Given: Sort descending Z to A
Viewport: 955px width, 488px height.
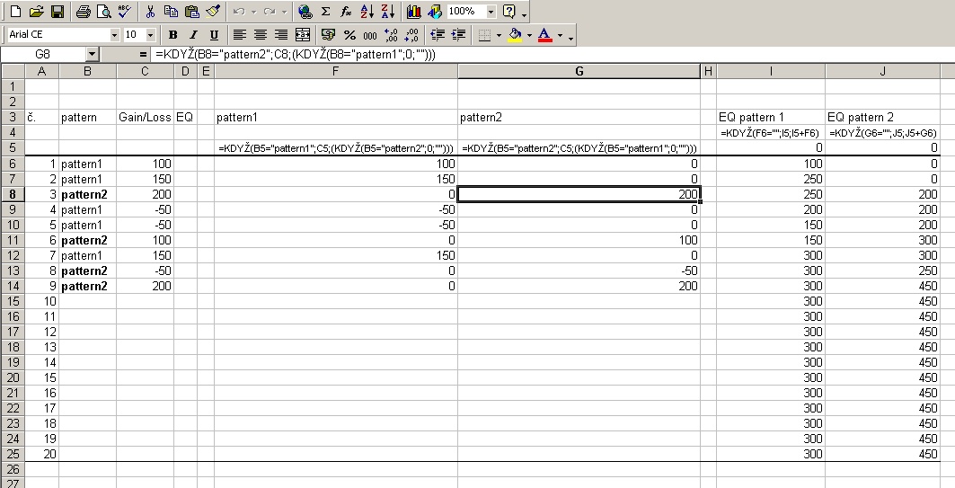Looking at the screenshot, I should pyautogui.click(x=387, y=11).
